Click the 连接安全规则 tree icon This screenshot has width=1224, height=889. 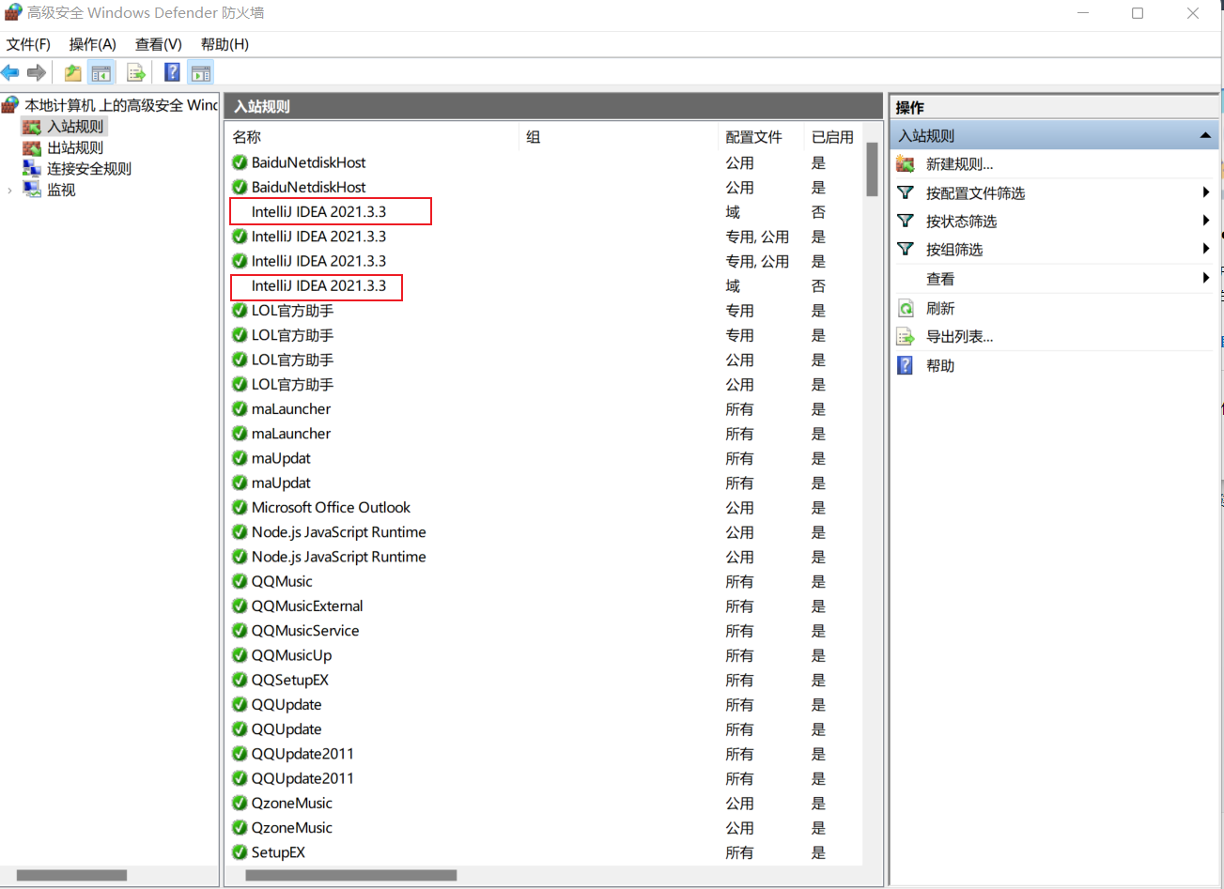coord(32,168)
